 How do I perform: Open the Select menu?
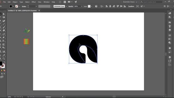(27, 2)
